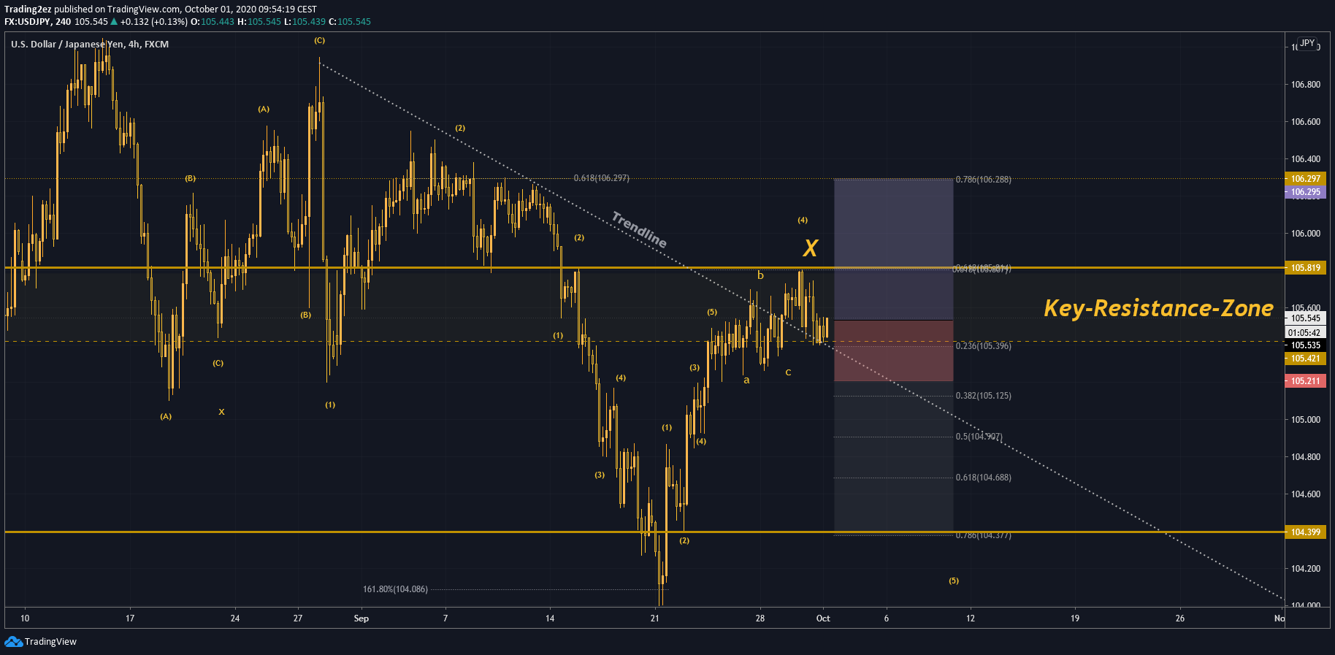1335x655 pixels.
Task: Click the 0.618(106.297) fib level text
Action: pyautogui.click(x=601, y=178)
